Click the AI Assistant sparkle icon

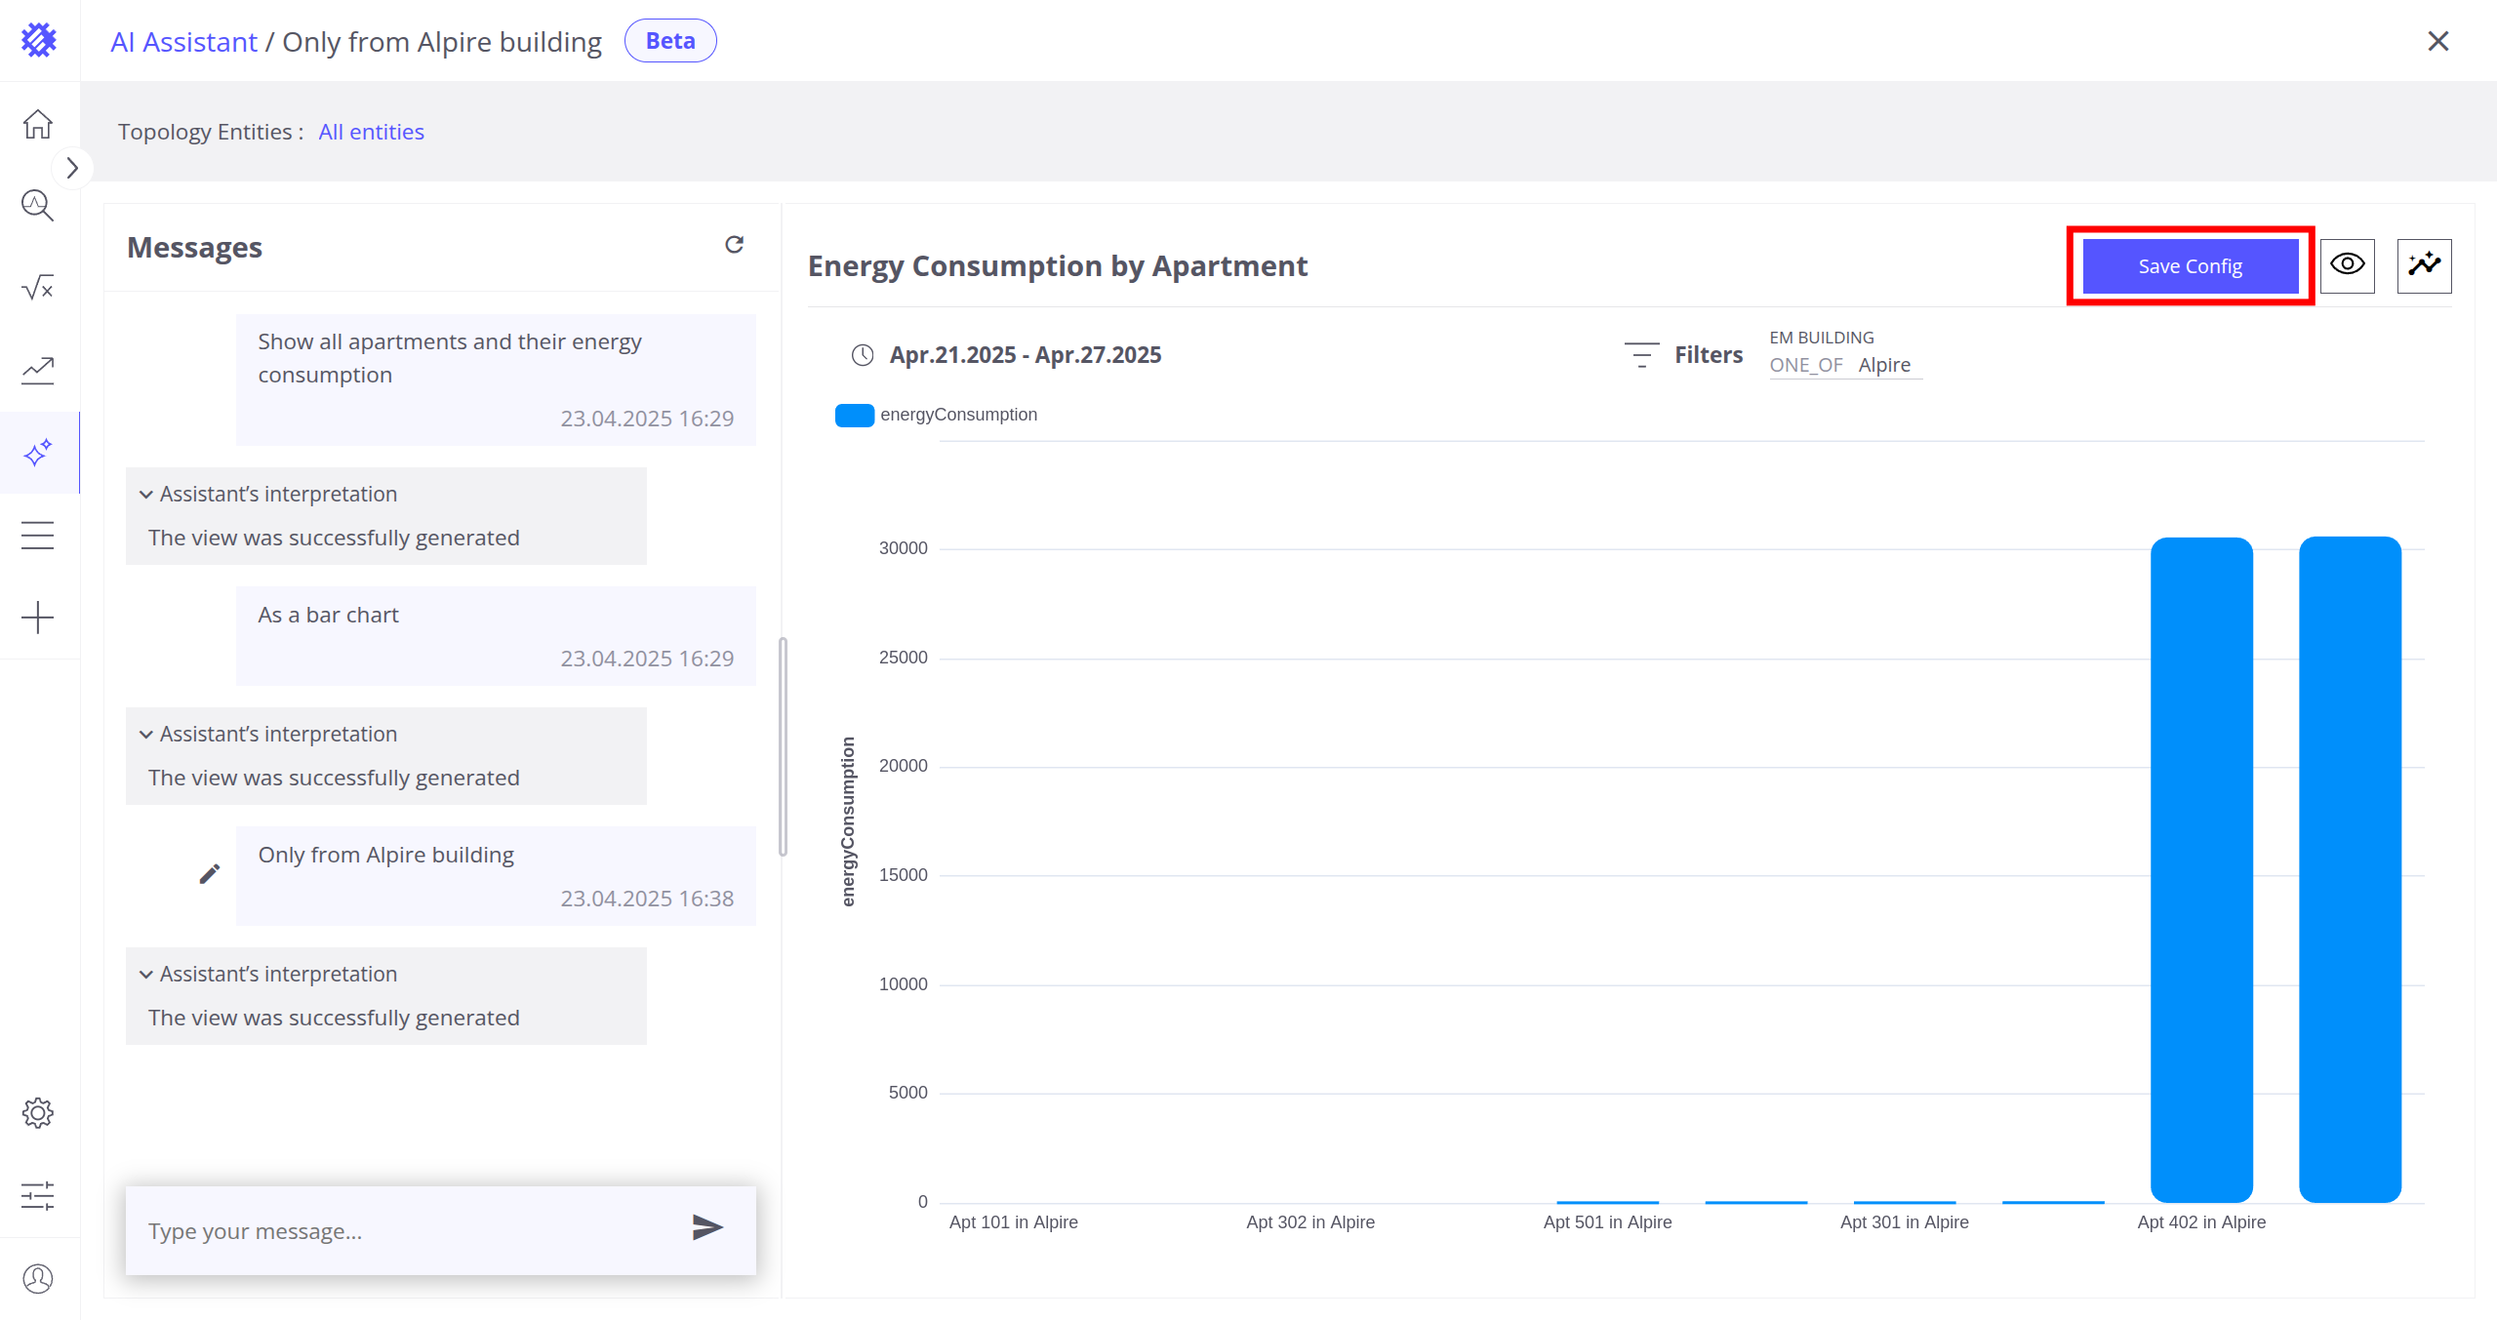click(38, 453)
